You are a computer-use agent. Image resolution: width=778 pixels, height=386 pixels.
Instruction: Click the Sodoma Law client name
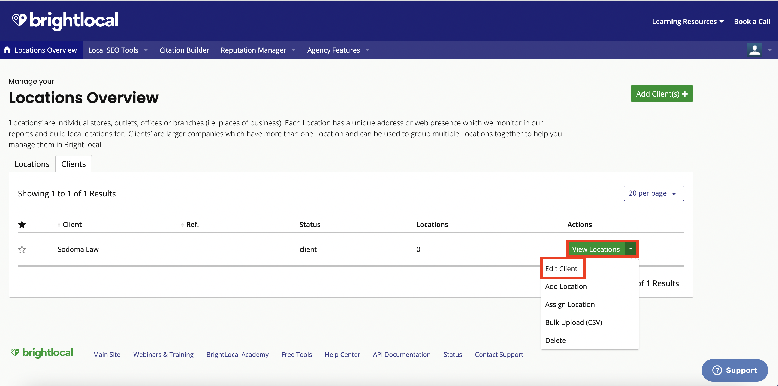[x=78, y=249]
